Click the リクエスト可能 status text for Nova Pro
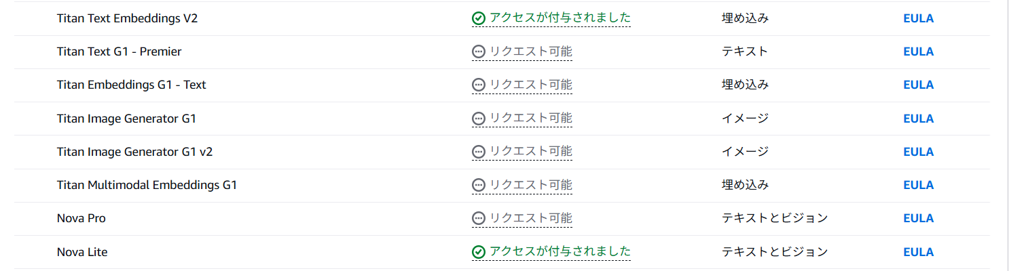The height and width of the screenshot is (271, 1009). (x=531, y=218)
